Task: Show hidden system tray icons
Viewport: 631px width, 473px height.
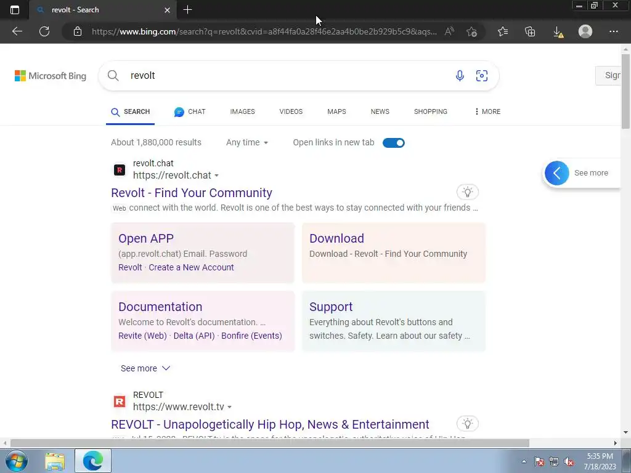Action: pos(524,461)
